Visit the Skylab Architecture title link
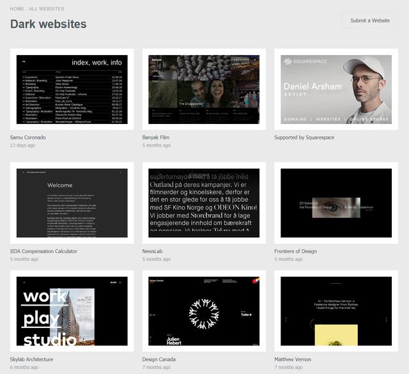This screenshot has width=409, height=374. [32, 359]
